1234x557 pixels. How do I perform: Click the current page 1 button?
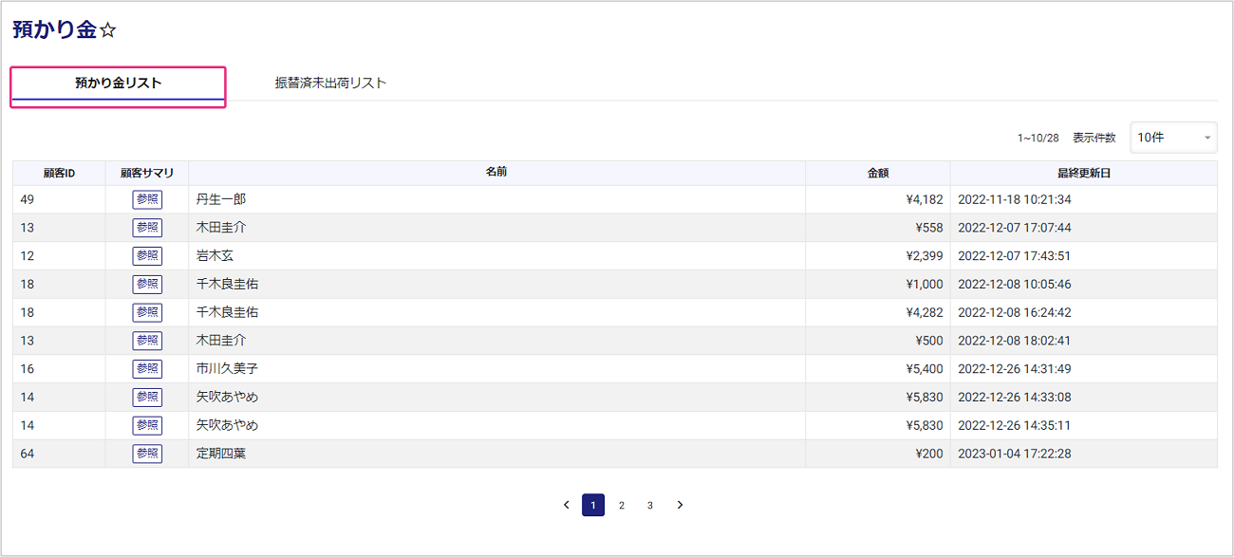[593, 505]
